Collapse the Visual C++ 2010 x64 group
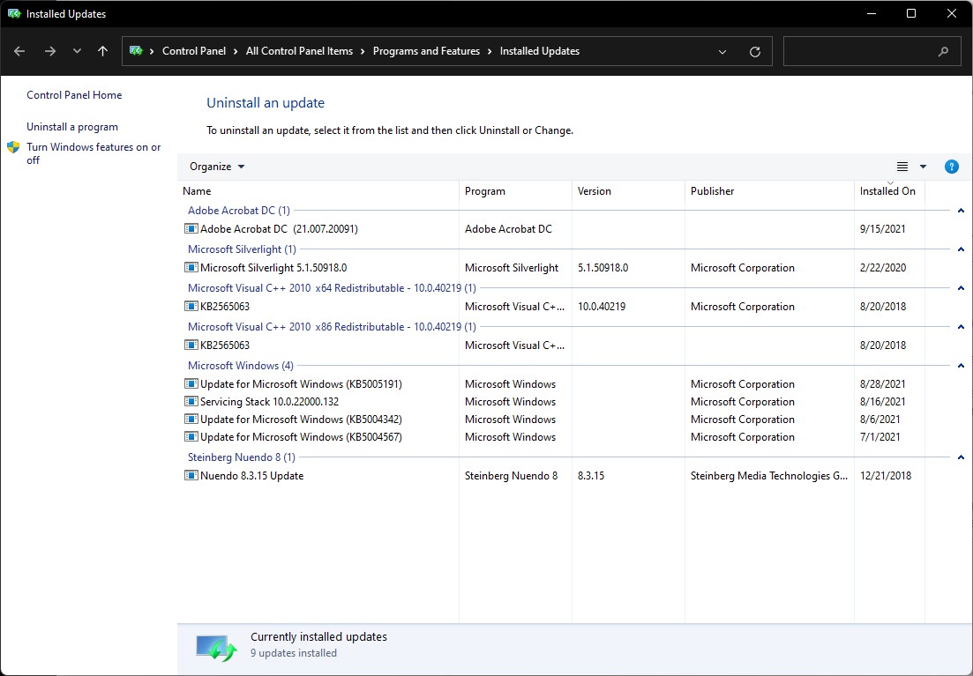 (x=961, y=288)
